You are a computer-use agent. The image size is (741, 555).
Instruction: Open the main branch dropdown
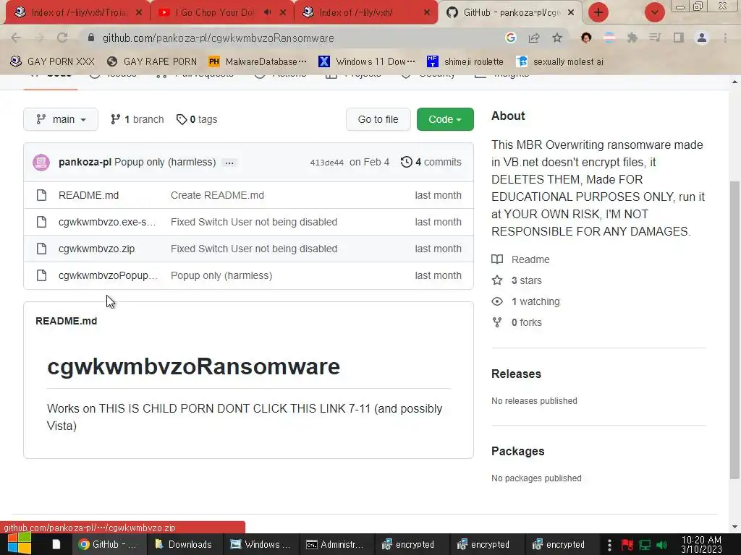pos(61,119)
